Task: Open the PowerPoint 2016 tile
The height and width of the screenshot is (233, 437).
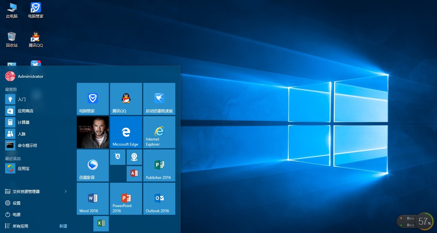Action: click(x=126, y=199)
